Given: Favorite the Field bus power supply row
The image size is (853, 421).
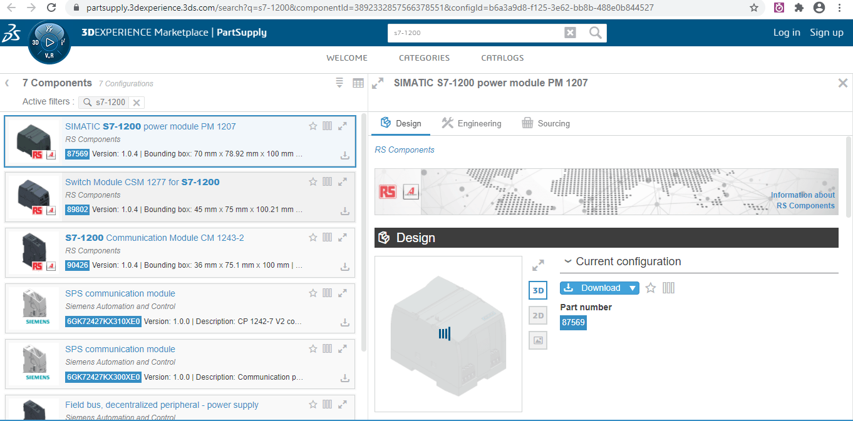Looking at the screenshot, I should pos(313,404).
